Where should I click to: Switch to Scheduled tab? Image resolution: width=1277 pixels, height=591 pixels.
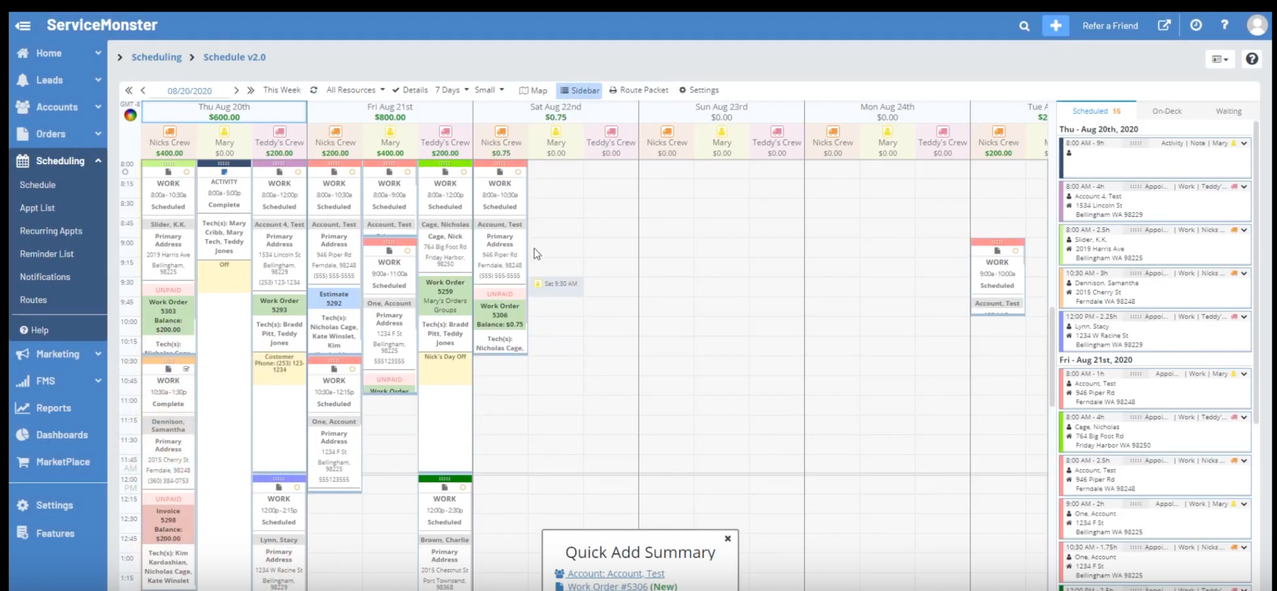(x=1096, y=111)
